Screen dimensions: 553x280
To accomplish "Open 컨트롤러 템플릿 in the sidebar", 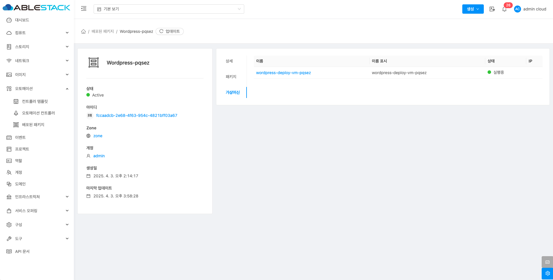I will tap(35, 101).
